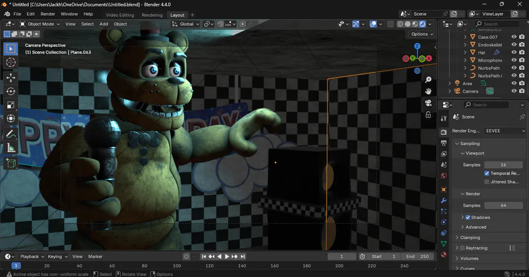Open the Particles properties tab
The height and width of the screenshot is (277, 529).
444,211
